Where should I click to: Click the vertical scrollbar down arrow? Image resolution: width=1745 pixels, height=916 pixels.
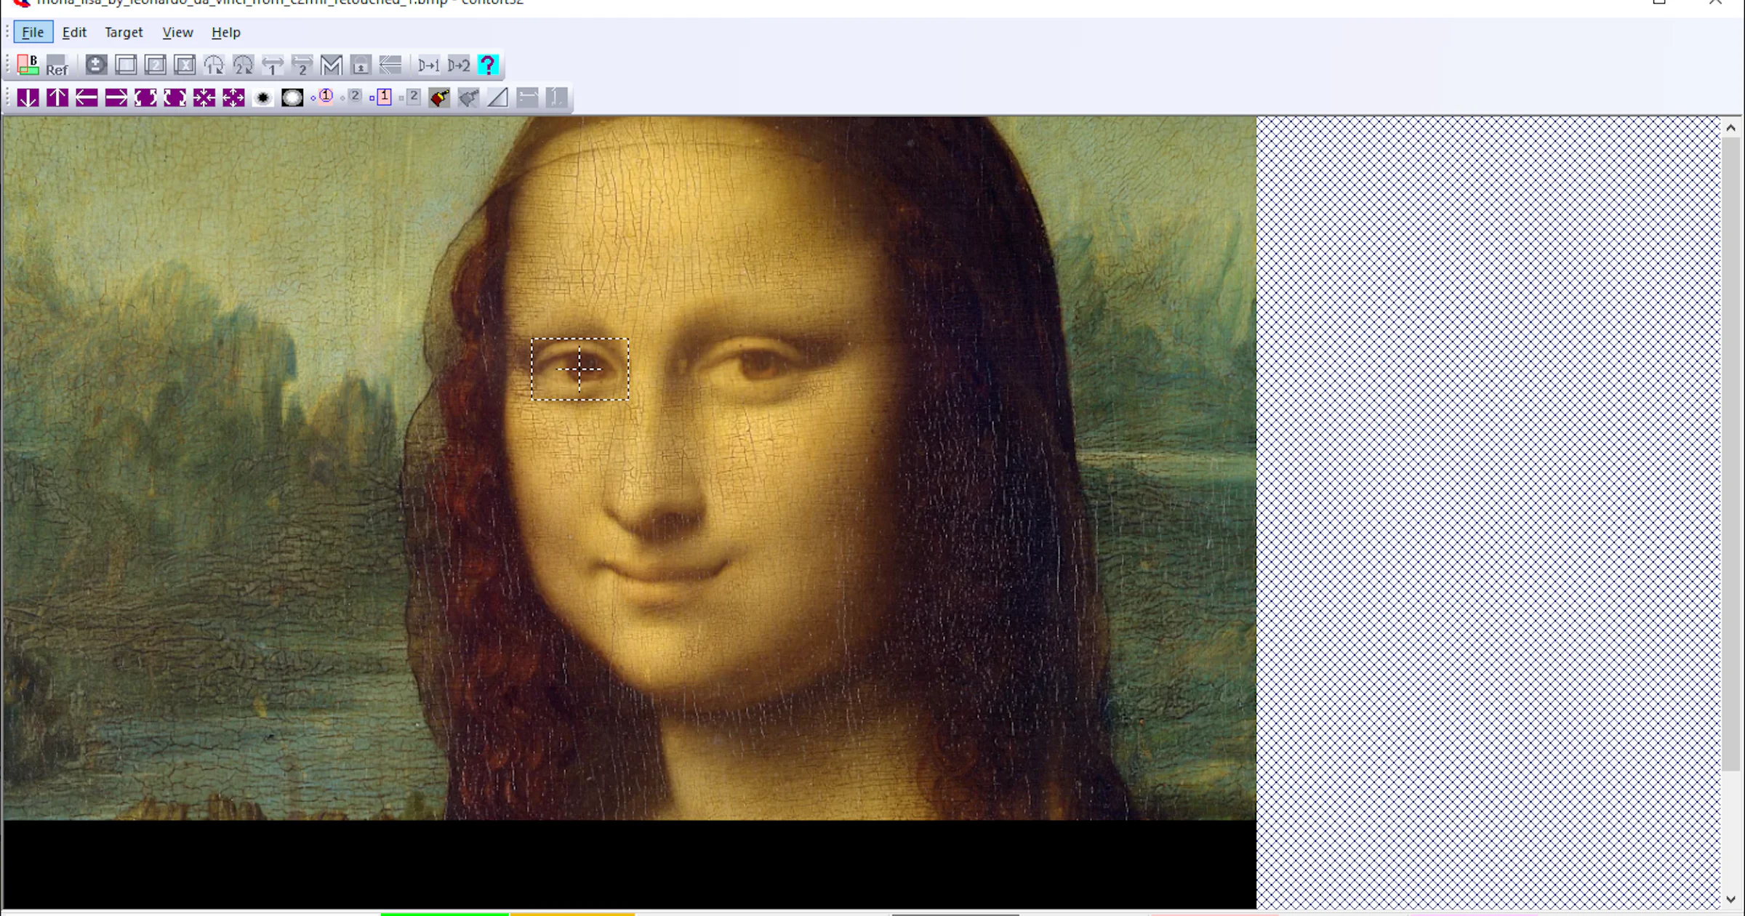1731,899
